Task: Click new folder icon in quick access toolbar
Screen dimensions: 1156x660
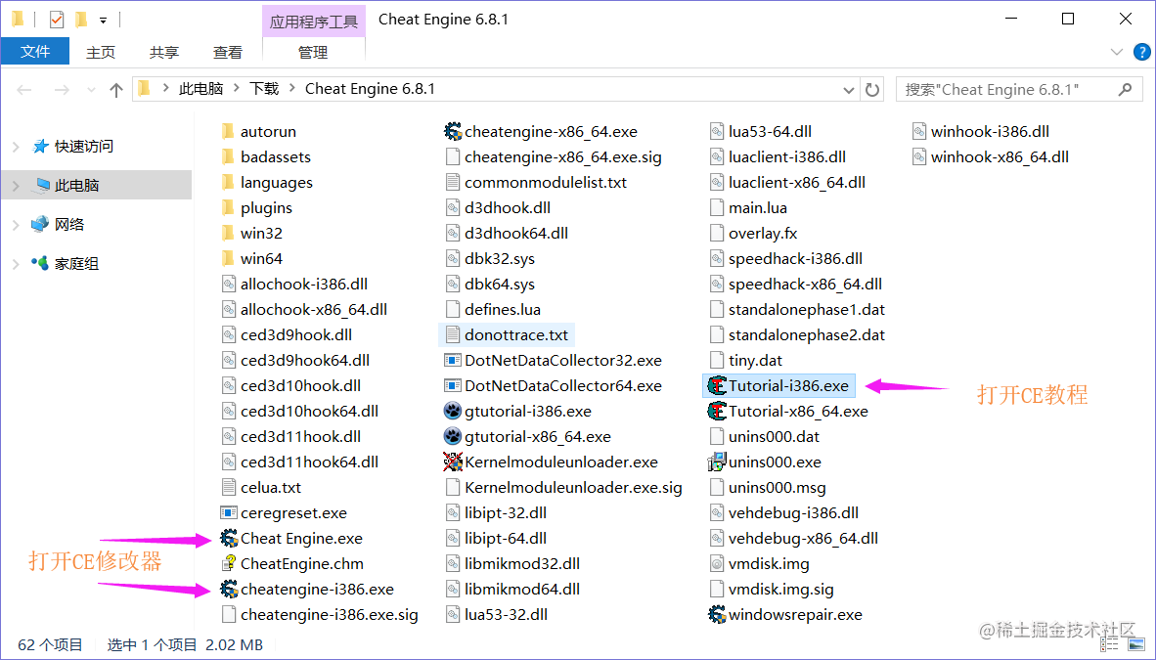Action: click(81, 20)
